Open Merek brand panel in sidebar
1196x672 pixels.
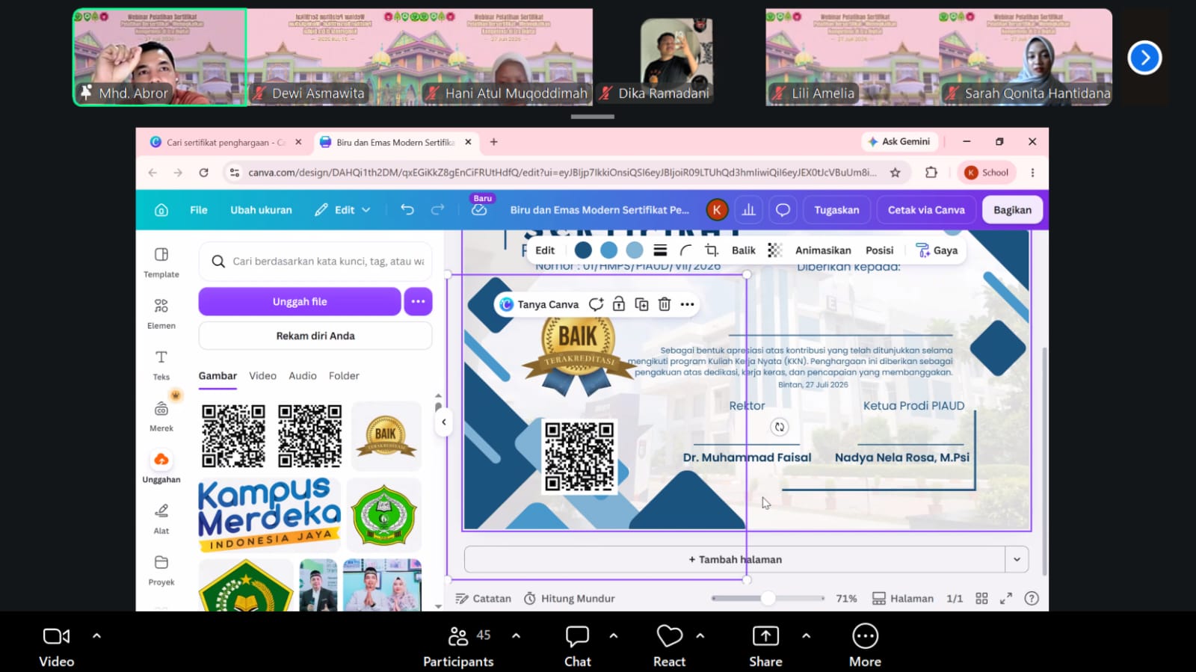click(x=161, y=416)
